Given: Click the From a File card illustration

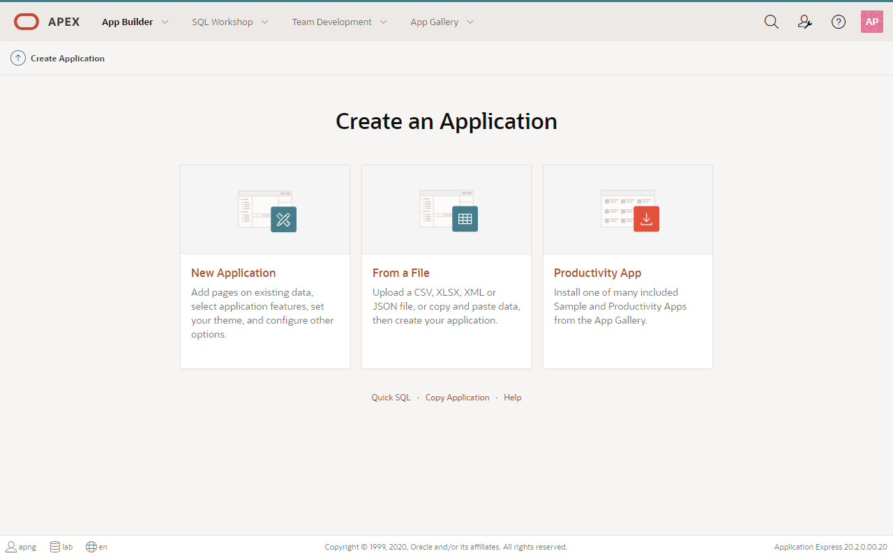Looking at the screenshot, I should click(x=449, y=210).
